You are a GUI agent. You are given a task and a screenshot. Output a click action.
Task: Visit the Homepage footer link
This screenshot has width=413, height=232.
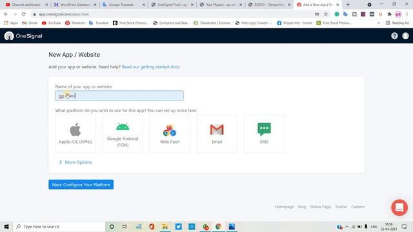coord(284,207)
